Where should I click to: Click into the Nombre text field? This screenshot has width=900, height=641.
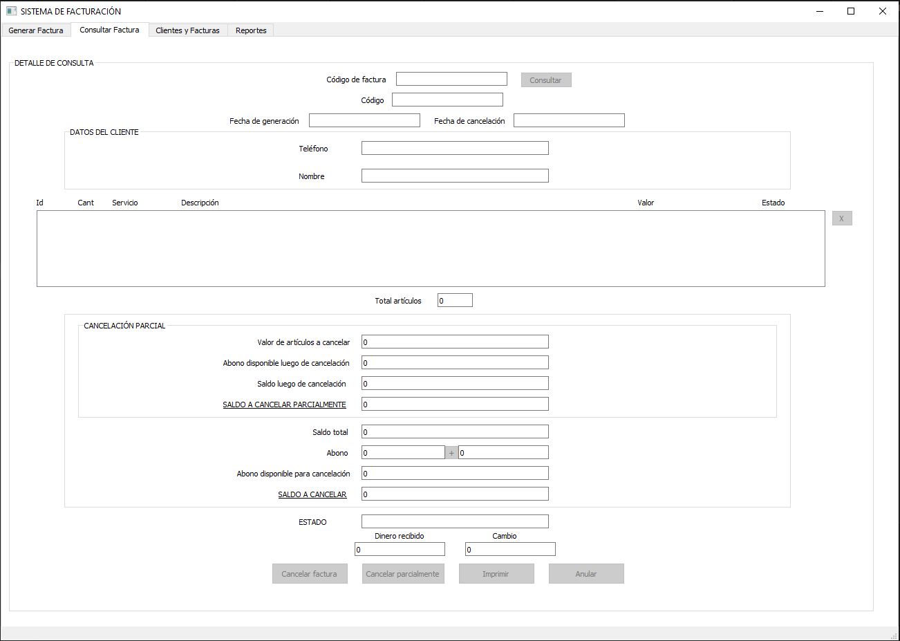point(454,176)
